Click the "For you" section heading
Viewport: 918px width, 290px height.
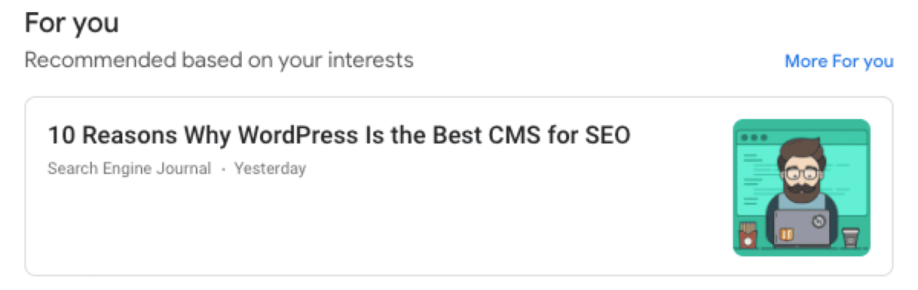[x=72, y=24]
